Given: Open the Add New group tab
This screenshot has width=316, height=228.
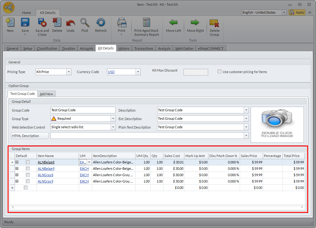Looking at the screenshot, I should (x=46, y=94).
